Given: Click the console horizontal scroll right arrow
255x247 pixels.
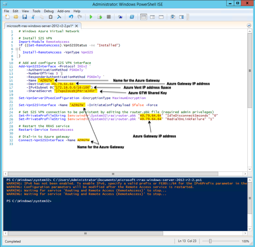Looking at the screenshot, I should pos(245,233).
